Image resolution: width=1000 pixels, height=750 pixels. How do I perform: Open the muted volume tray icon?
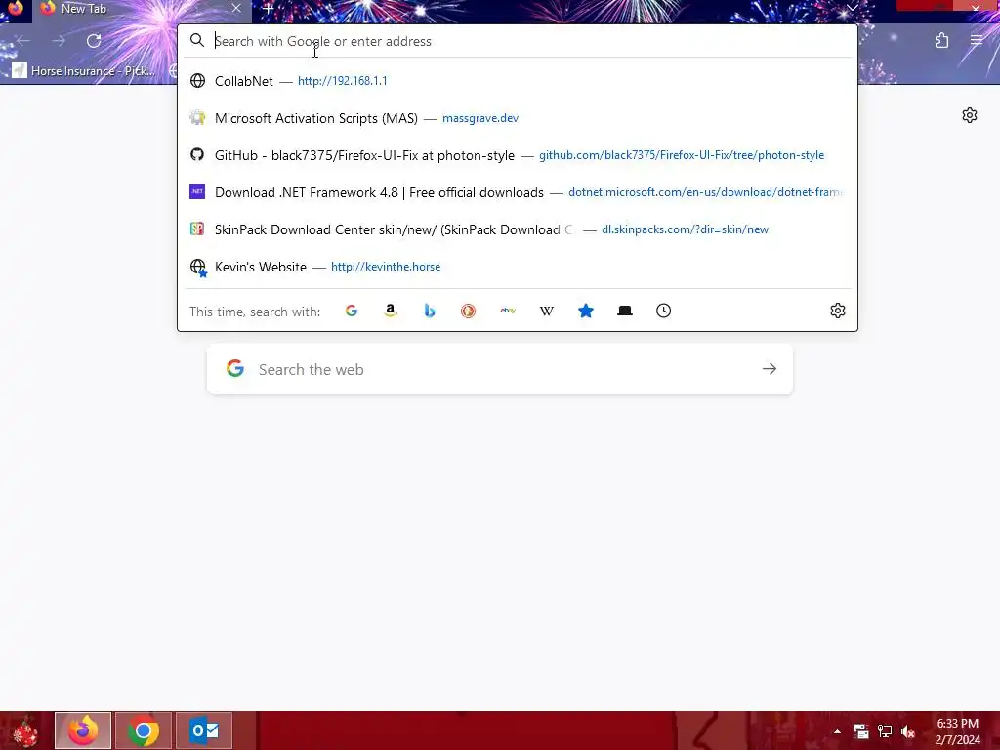pos(908,731)
